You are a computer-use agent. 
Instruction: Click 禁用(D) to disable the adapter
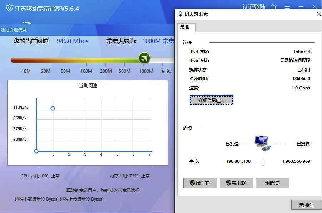(x=237, y=183)
